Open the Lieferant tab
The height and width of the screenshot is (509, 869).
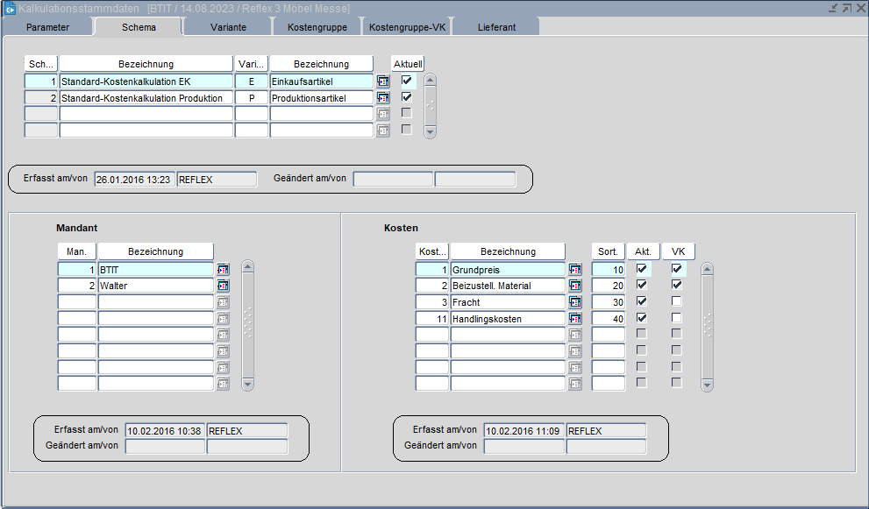coord(496,27)
